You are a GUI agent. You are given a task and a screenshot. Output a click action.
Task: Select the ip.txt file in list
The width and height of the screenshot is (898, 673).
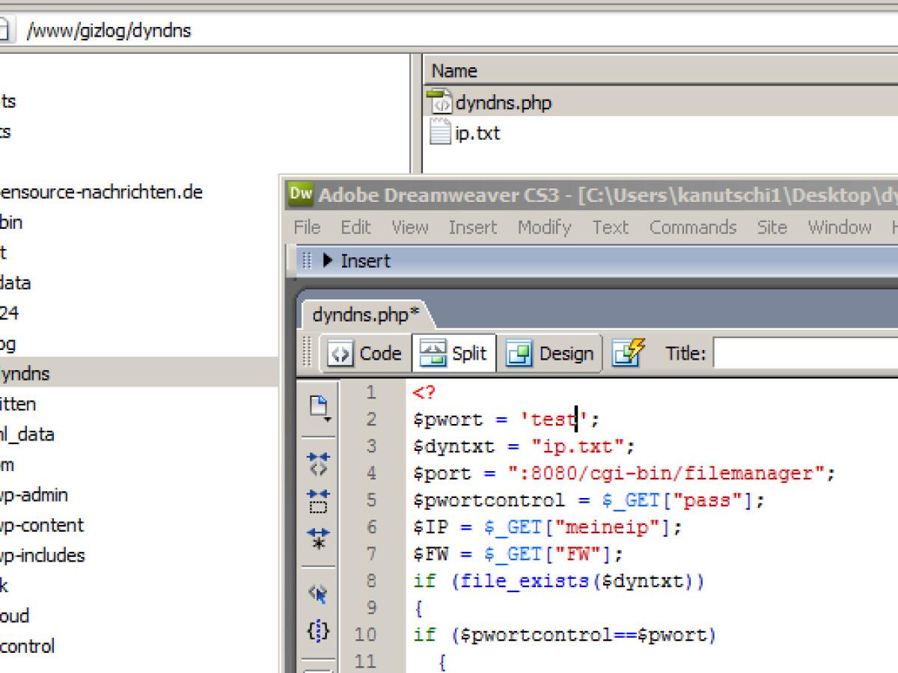[x=477, y=134]
